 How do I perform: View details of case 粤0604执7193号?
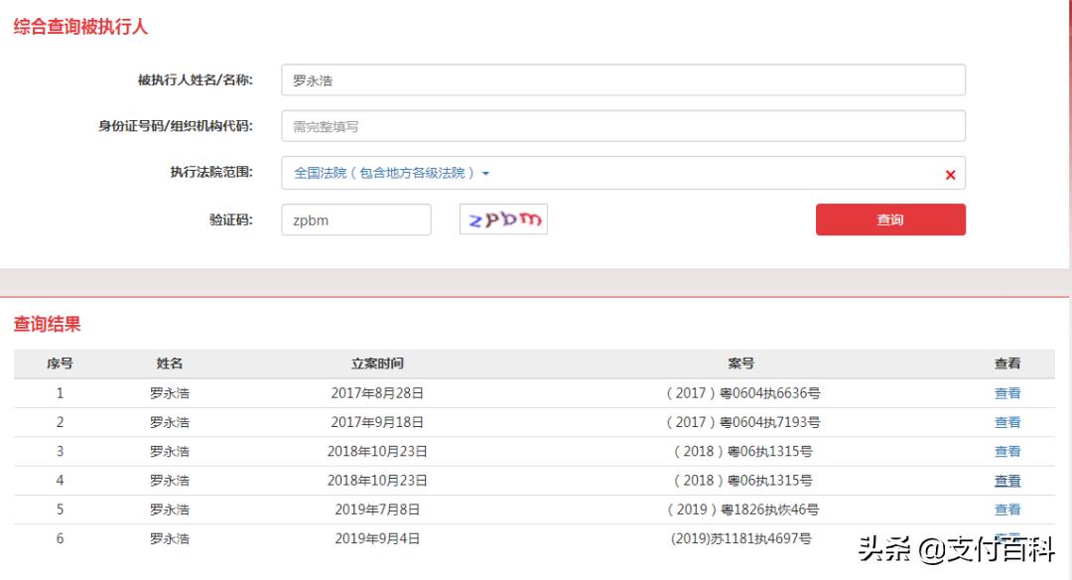[x=1007, y=422]
